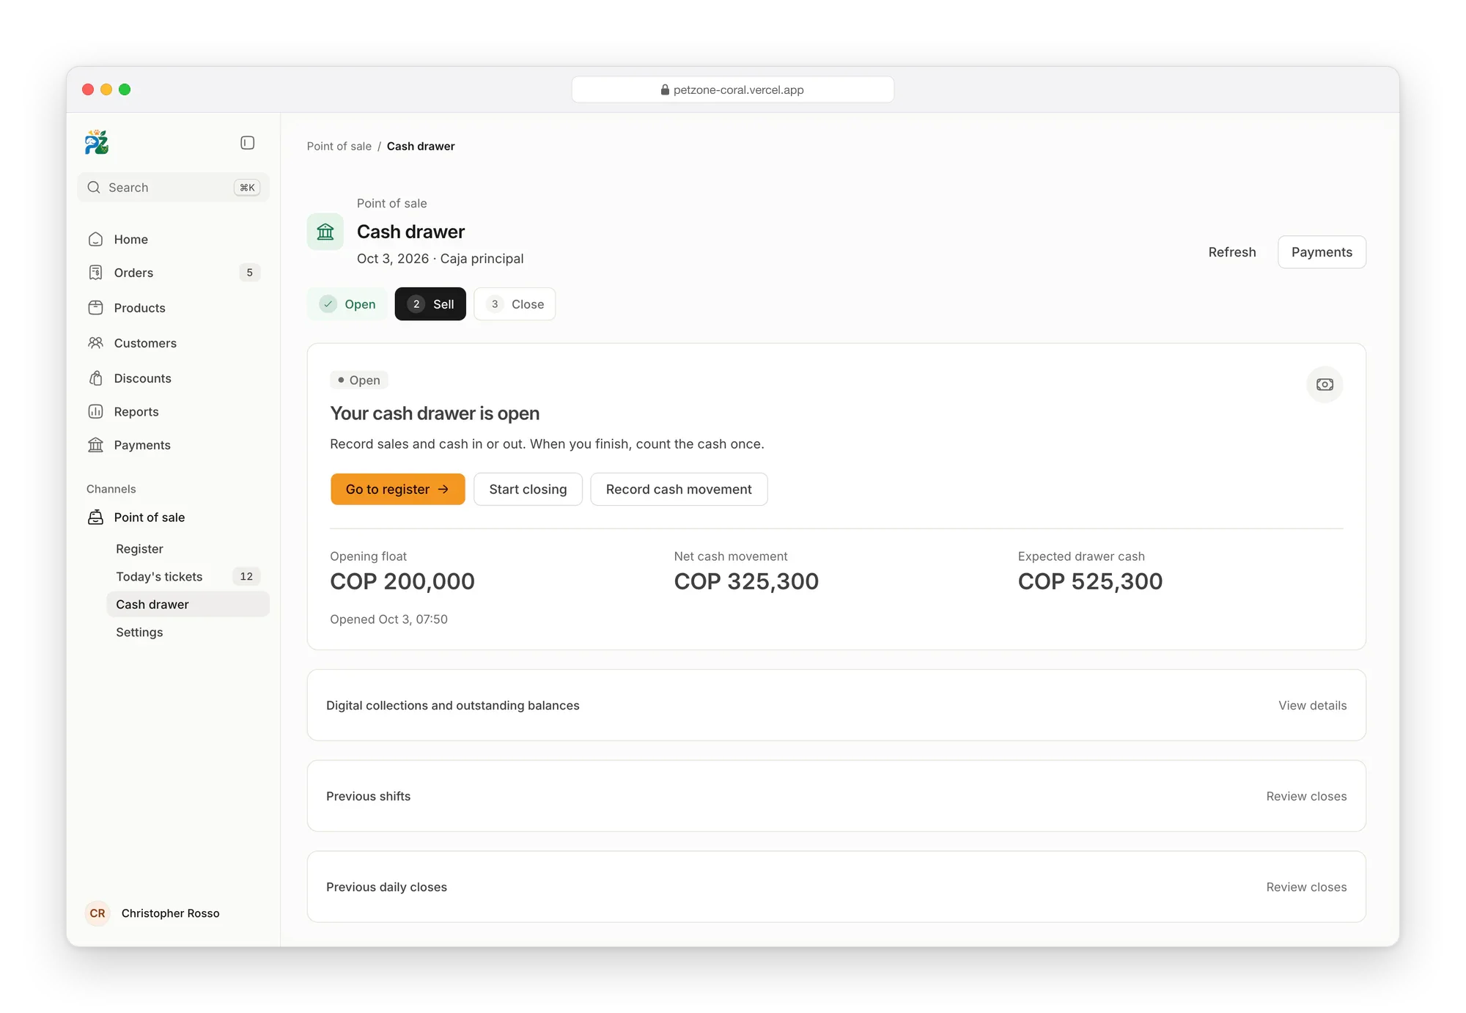Click the Customers people icon
1466x1013 pixels.
point(95,343)
